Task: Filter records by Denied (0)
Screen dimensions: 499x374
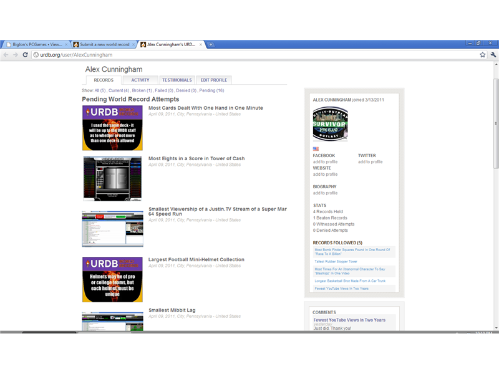Action: pyautogui.click(x=186, y=90)
